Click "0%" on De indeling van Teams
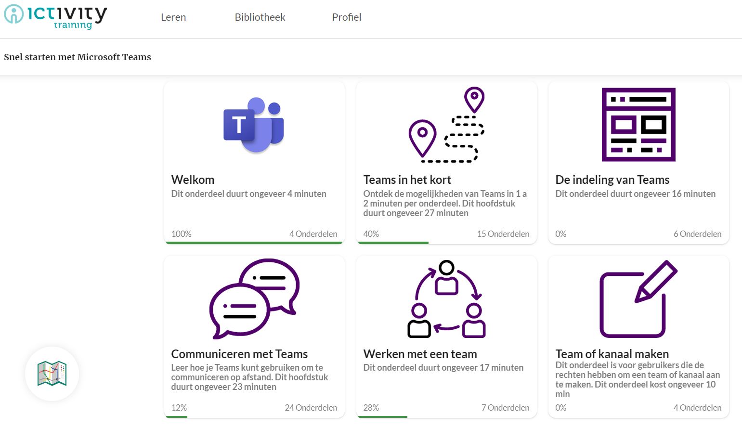 (x=560, y=233)
